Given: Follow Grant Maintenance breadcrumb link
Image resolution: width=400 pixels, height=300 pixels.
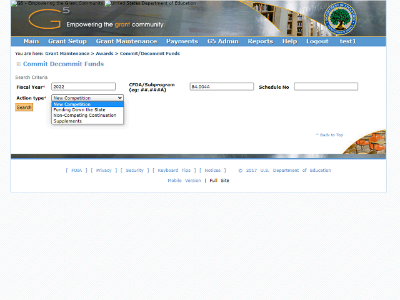Looking at the screenshot, I should pos(67,54).
